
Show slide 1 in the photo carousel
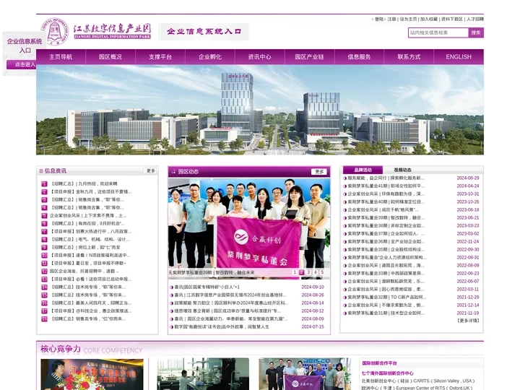295,272
